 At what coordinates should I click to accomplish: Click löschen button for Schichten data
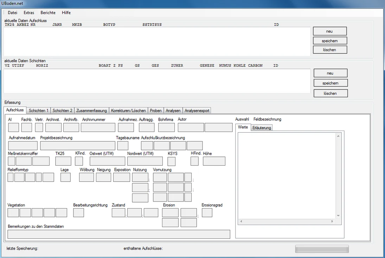(331, 93)
